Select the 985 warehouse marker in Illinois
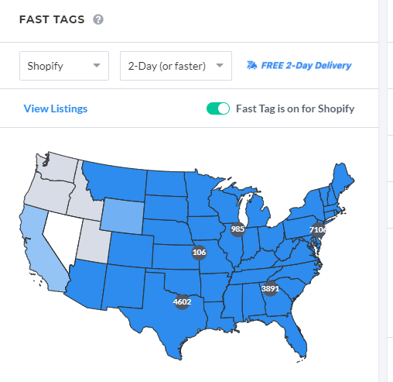Screen dimensions: 393x382 (238, 229)
